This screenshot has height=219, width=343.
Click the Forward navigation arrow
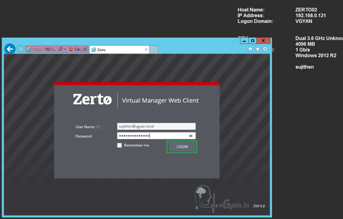click(x=20, y=49)
